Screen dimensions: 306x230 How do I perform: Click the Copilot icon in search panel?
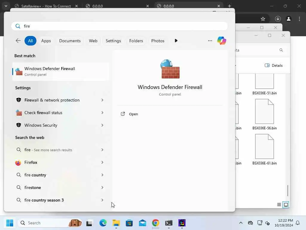[221, 41]
